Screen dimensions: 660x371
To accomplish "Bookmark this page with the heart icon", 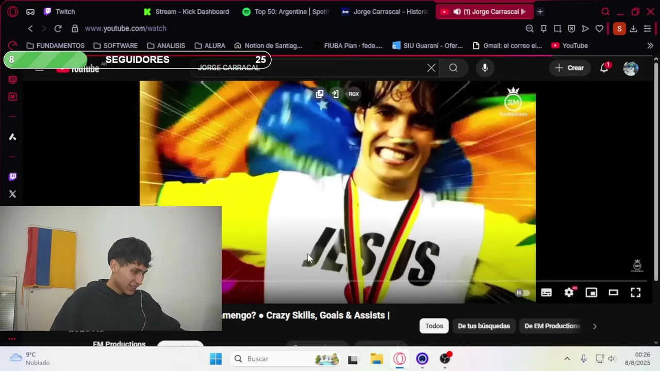I will (x=599, y=29).
